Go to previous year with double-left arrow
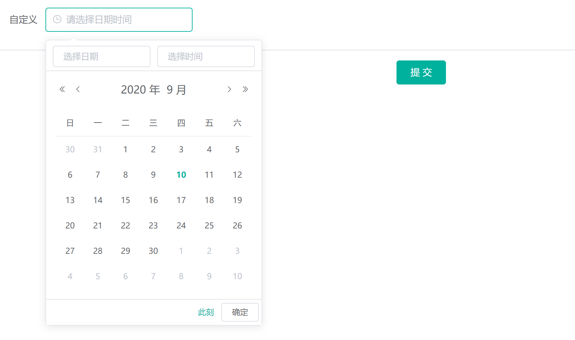The height and width of the screenshot is (340, 575). point(62,89)
